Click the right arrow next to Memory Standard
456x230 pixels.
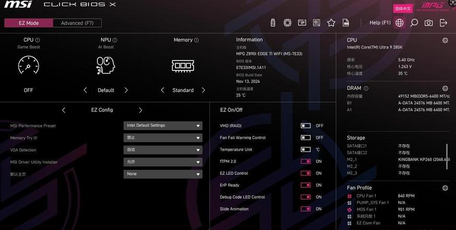click(x=203, y=90)
